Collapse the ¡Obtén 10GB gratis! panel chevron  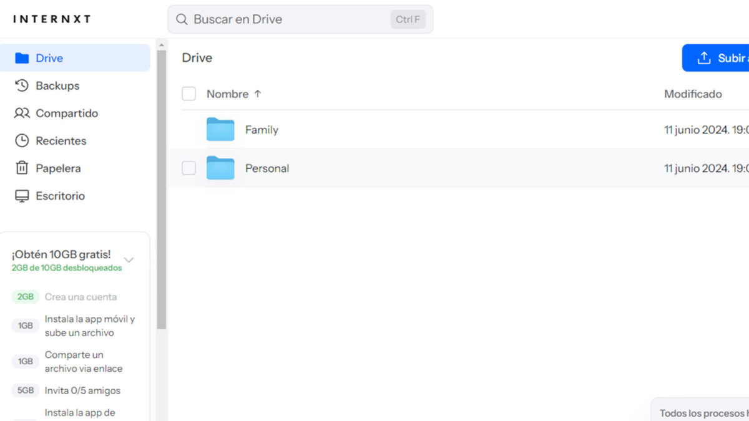(129, 259)
